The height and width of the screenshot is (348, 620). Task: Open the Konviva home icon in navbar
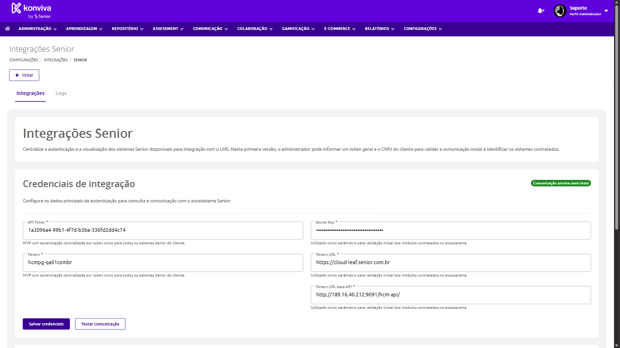point(7,29)
